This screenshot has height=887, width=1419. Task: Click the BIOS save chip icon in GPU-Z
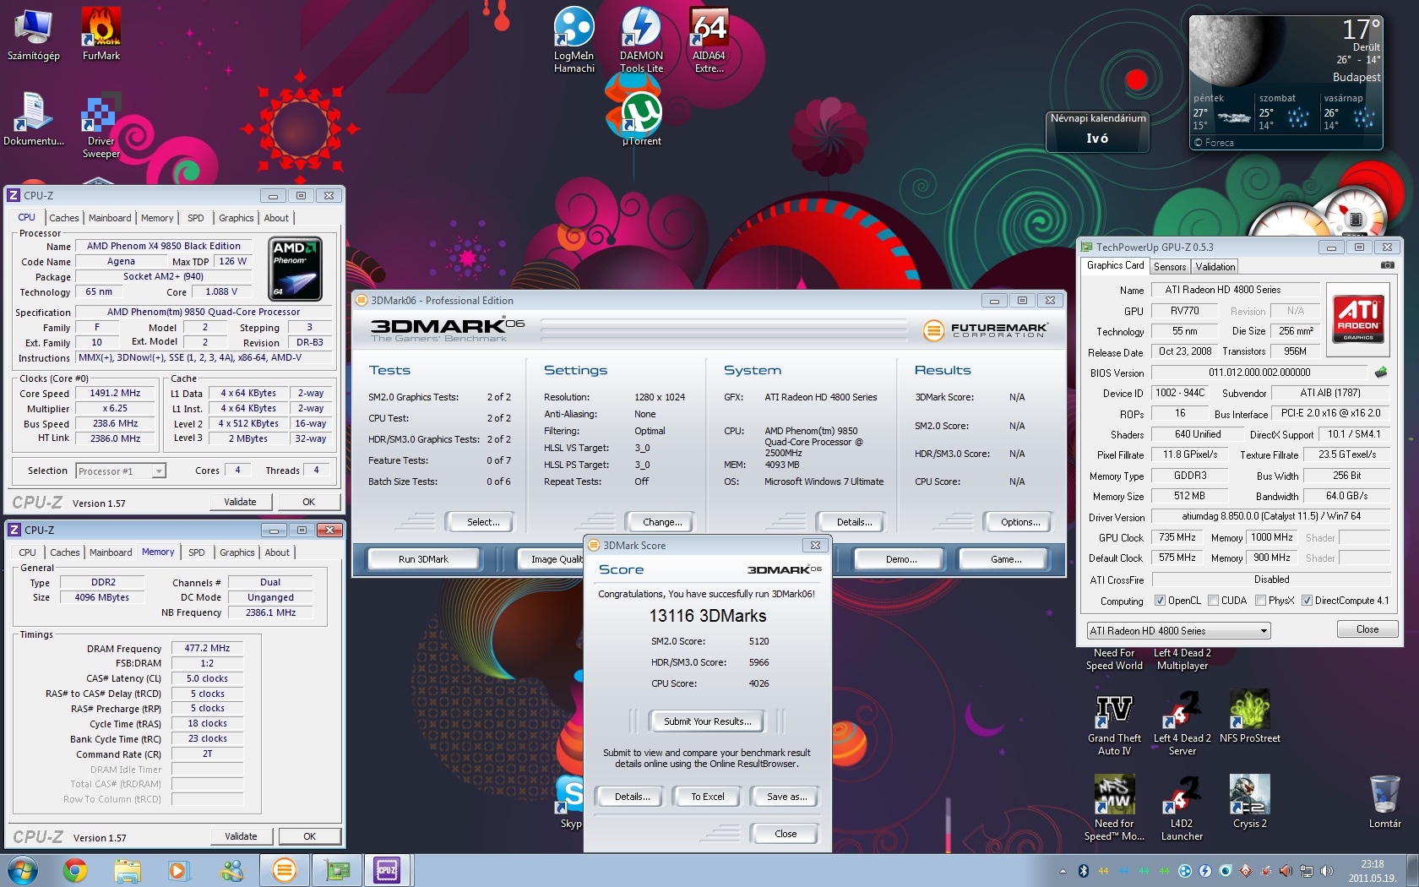click(x=1381, y=372)
